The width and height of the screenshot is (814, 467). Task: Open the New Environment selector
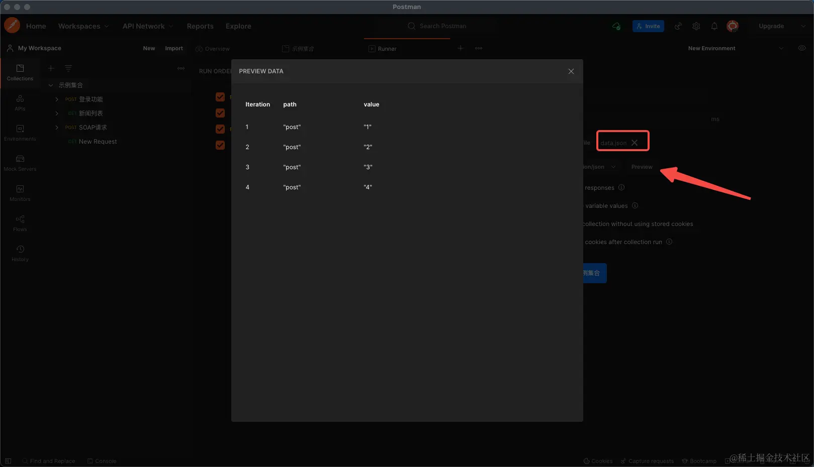tap(736, 48)
